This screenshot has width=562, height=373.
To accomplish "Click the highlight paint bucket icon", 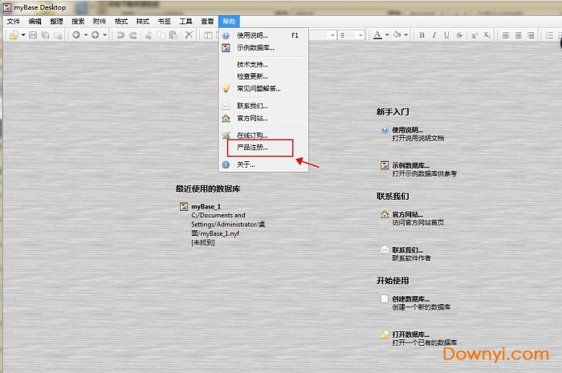I will pos(397,34).
